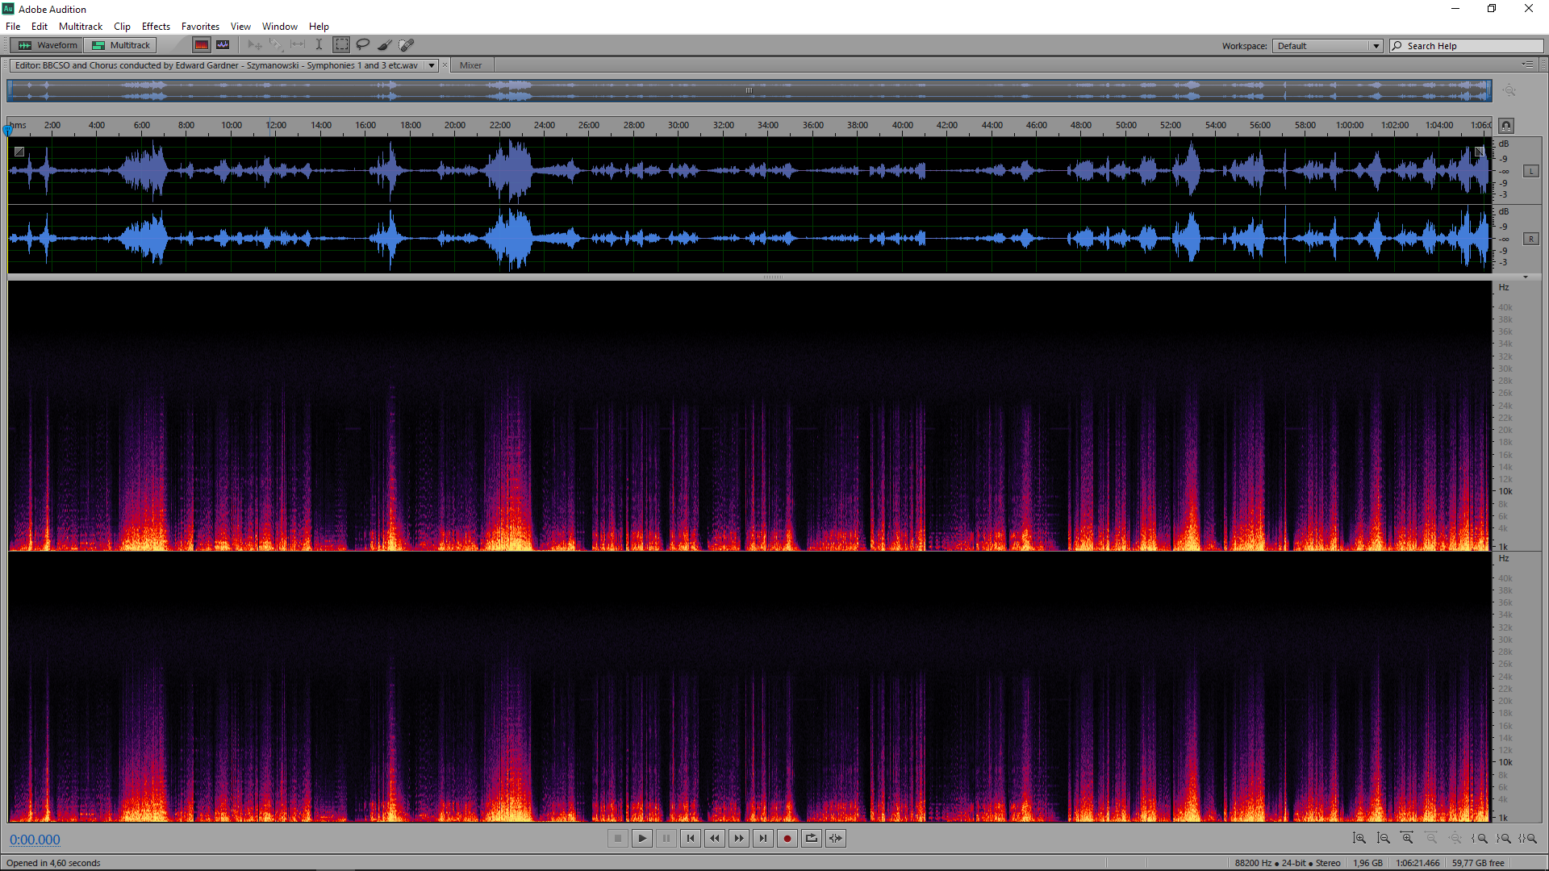Open the Effects menu
The height and width of the screenshot is (871, 1549).
(x=156, y=27)
